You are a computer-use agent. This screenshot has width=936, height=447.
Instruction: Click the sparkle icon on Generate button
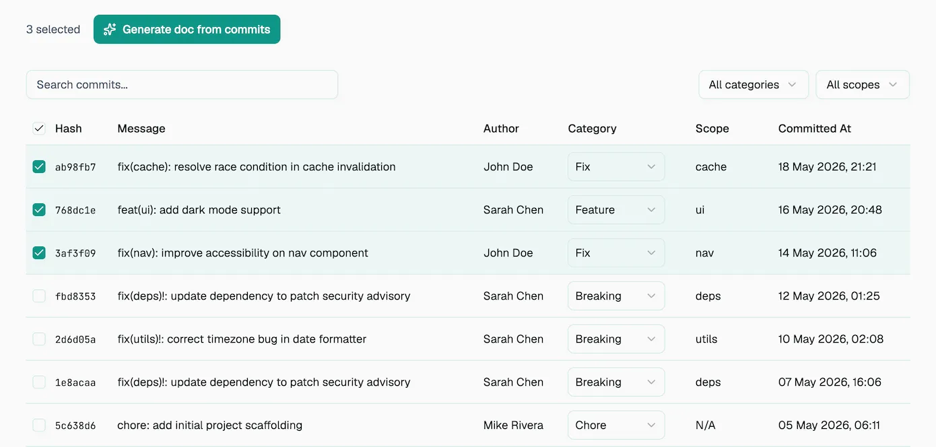[x=110, y=30]
